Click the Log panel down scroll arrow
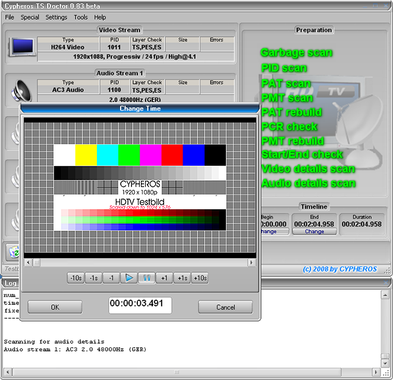393x380 pixels. (385, 363)
